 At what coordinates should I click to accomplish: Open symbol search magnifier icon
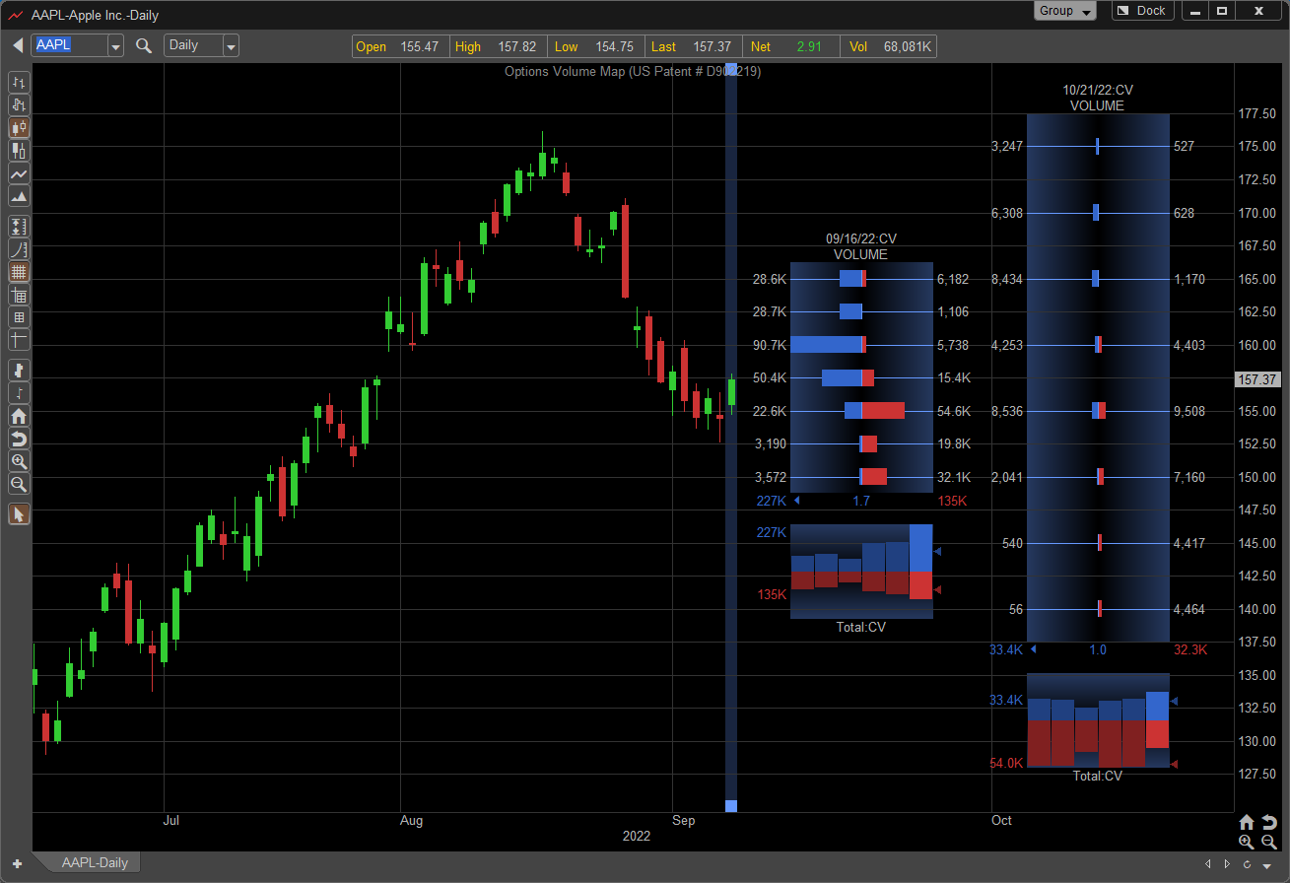click(144, 45)
